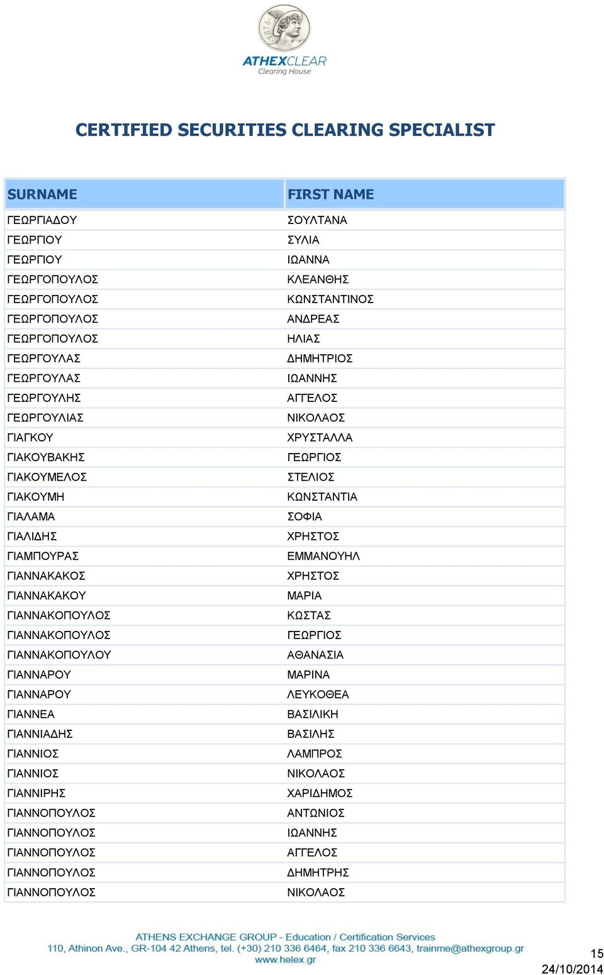Screen dimensions: 604x975
Task: Select the Certified Securities Clearing Specialist title
Action: [x=285, y=130]
